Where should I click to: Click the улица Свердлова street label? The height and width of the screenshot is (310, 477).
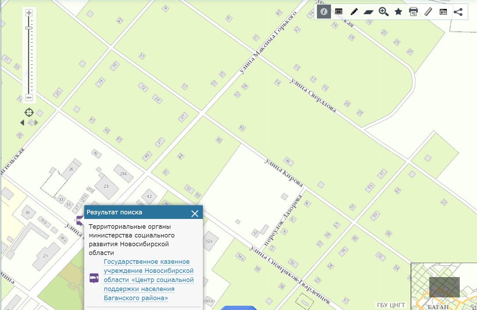(x=313, y=96)
